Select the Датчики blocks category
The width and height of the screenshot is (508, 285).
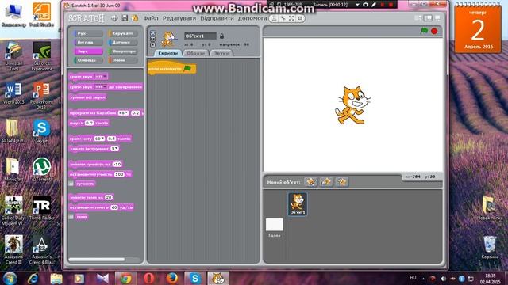[123, 42]
